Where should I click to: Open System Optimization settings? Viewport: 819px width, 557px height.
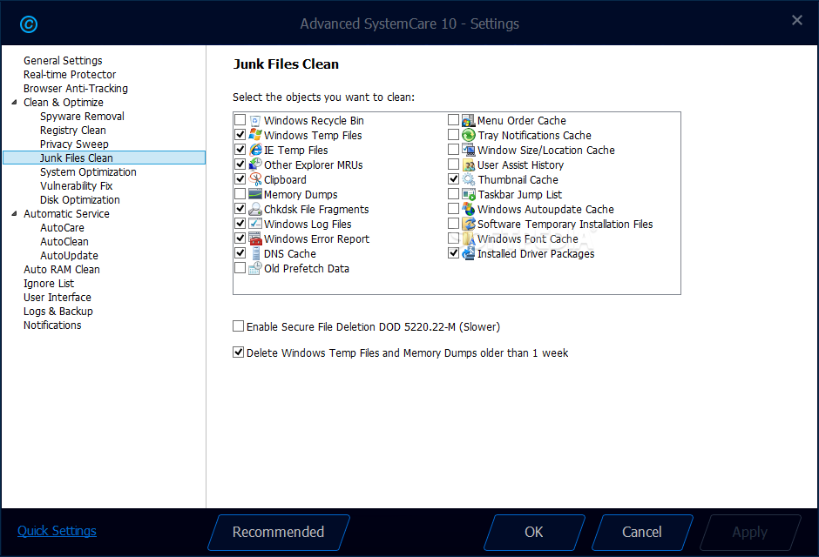[x=88, y=172]
